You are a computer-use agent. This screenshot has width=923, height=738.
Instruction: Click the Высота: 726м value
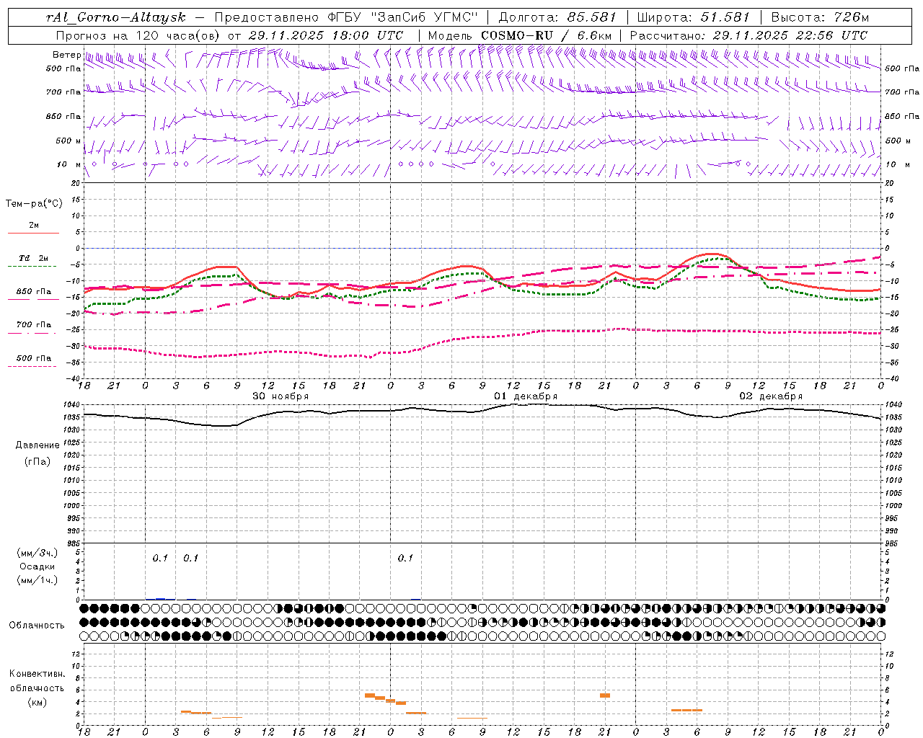click(x=820, y=17)
